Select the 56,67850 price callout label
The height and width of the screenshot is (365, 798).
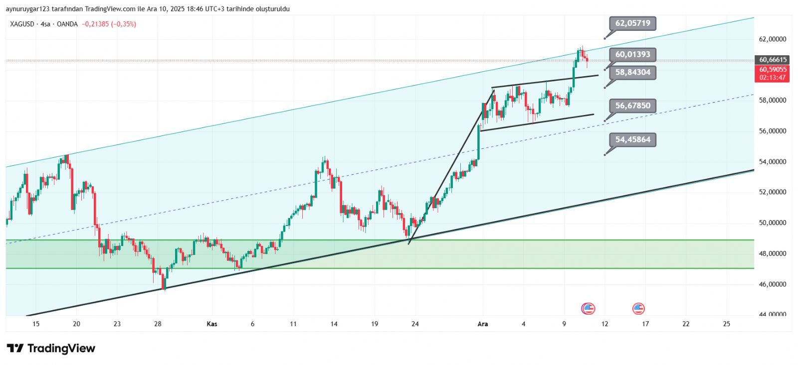pos(632,106)
